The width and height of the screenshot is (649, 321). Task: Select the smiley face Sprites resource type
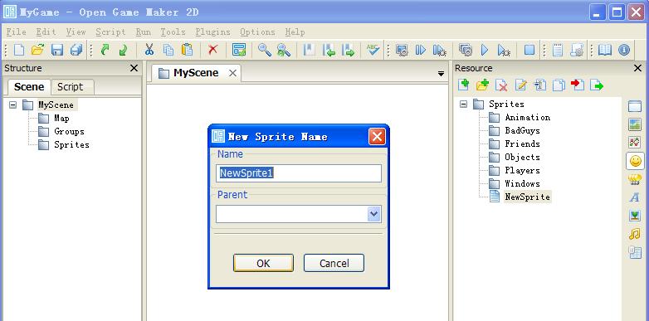[635, 161]
